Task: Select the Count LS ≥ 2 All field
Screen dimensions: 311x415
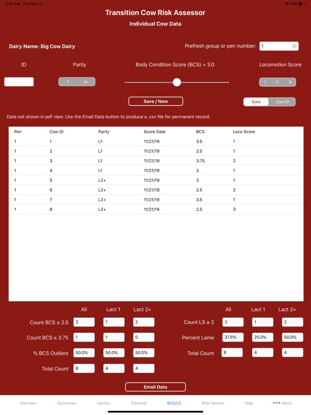Action: click(x=233, y=322)
